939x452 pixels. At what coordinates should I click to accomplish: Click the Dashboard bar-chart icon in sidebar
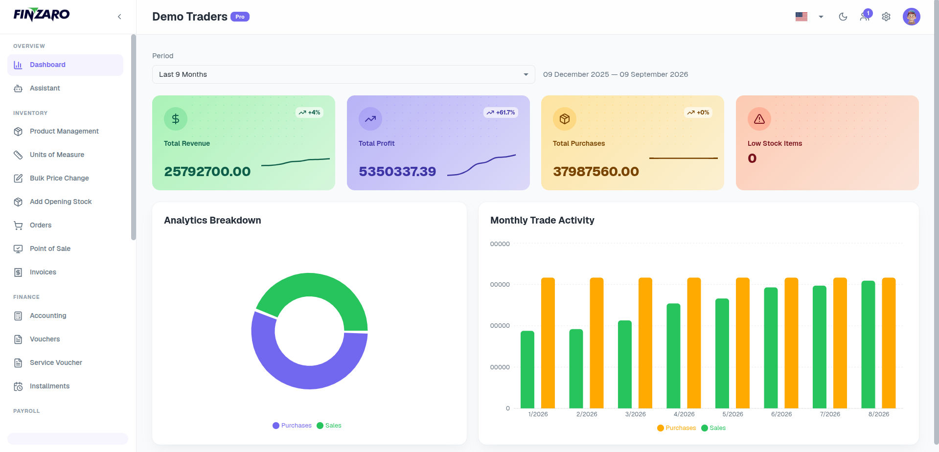[x=18, y=65]
